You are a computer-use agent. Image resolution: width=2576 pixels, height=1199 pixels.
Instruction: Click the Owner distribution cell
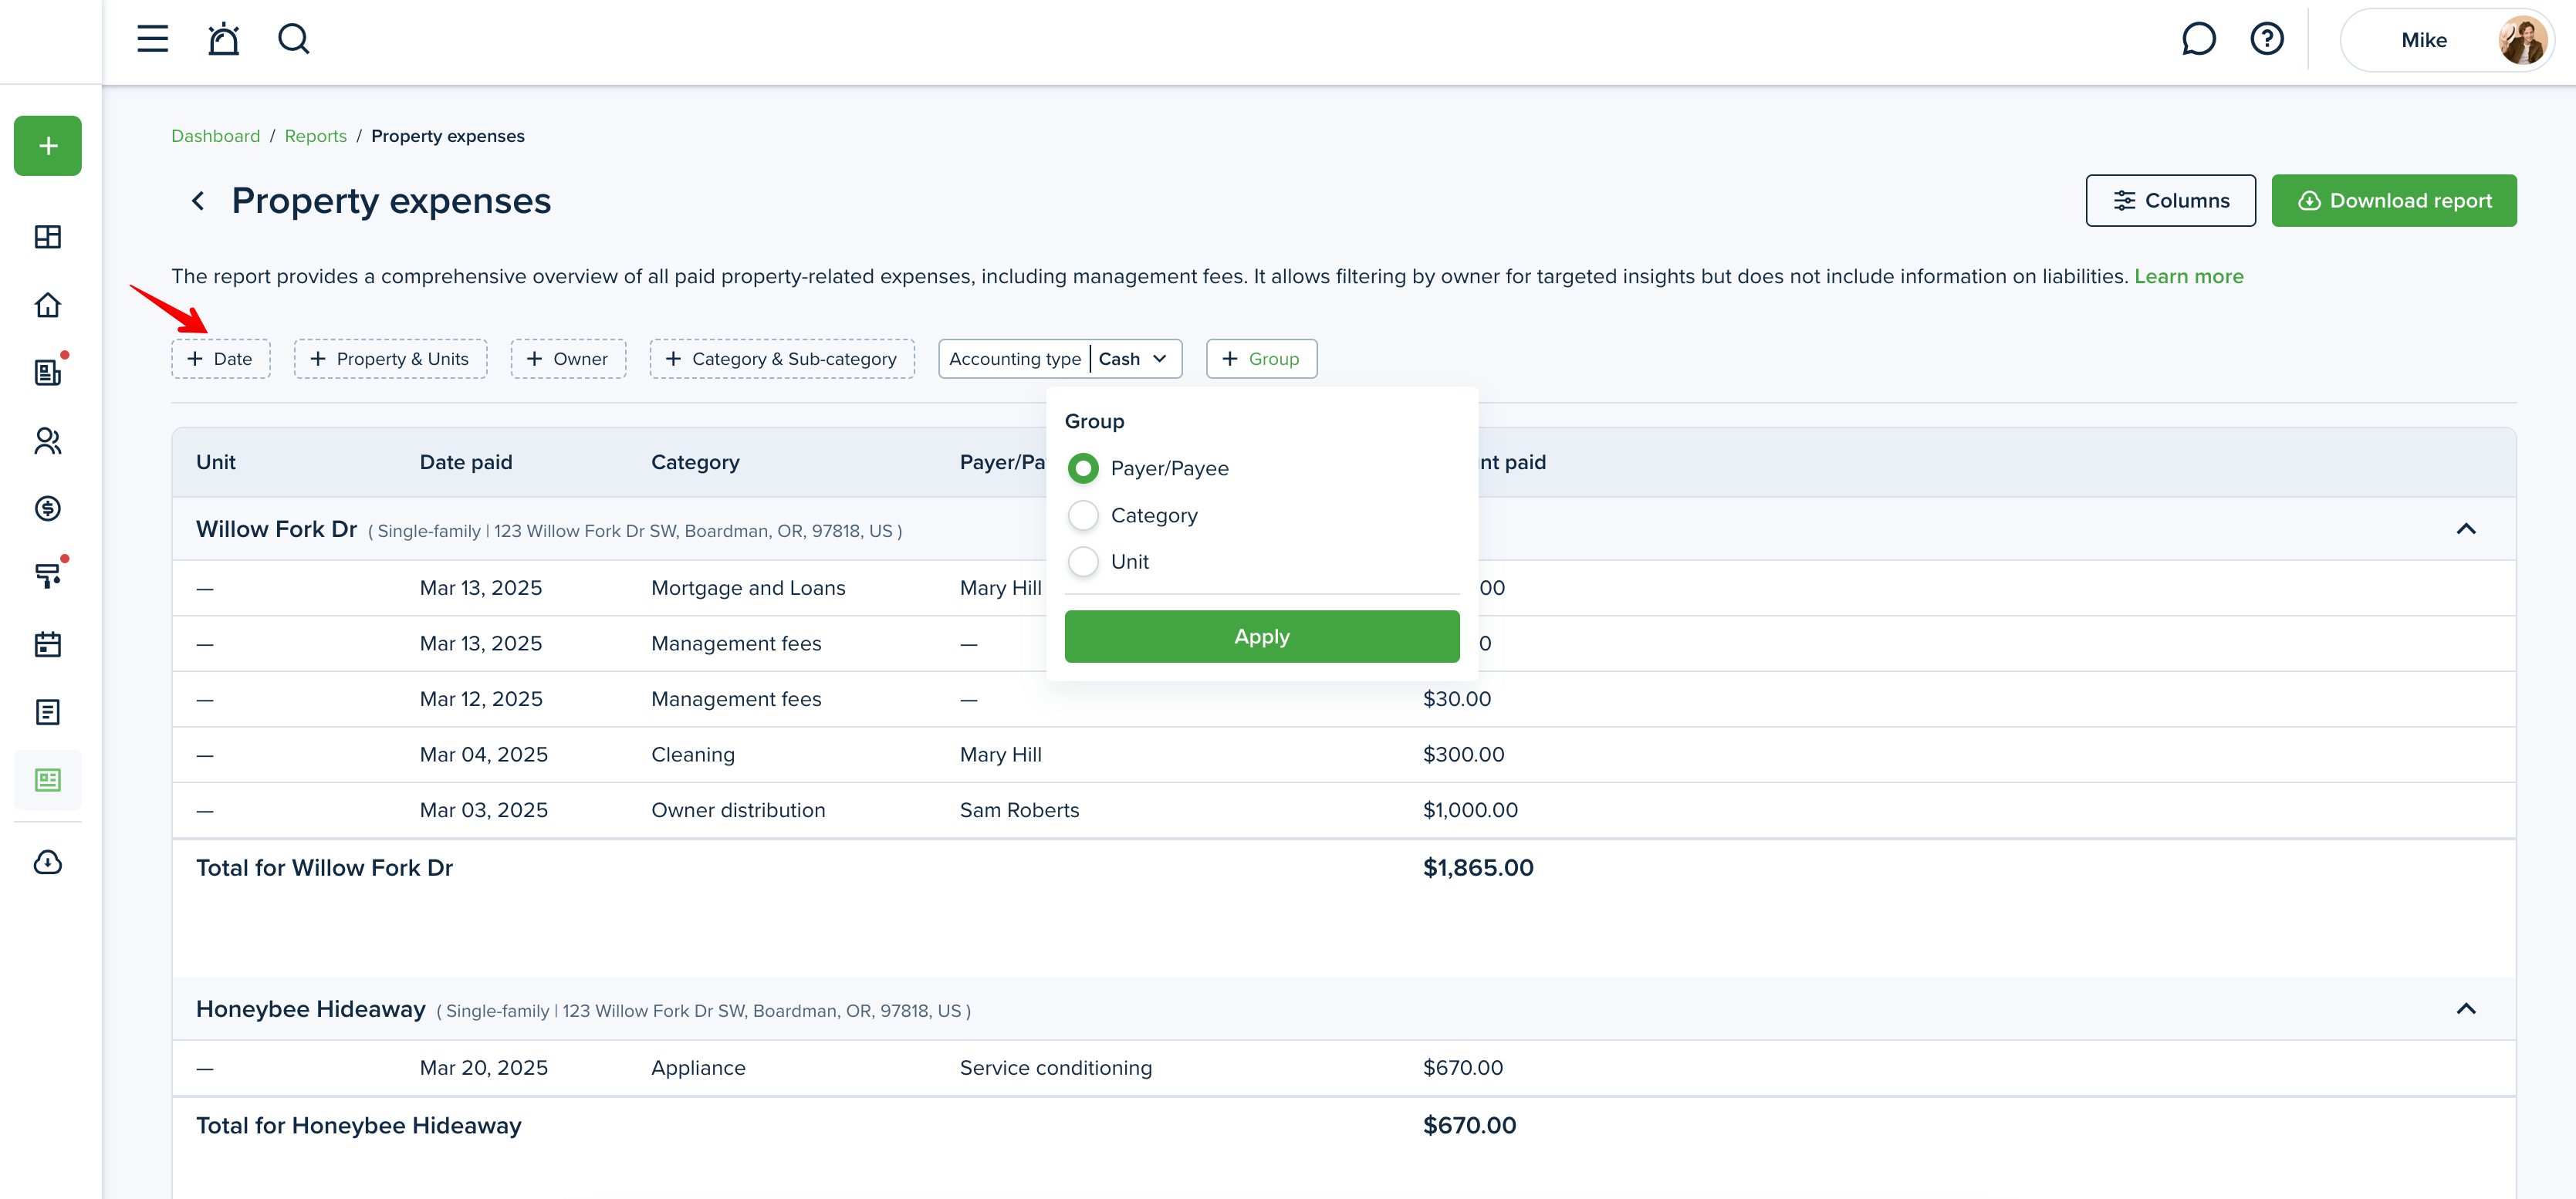(x=738, y=810)
